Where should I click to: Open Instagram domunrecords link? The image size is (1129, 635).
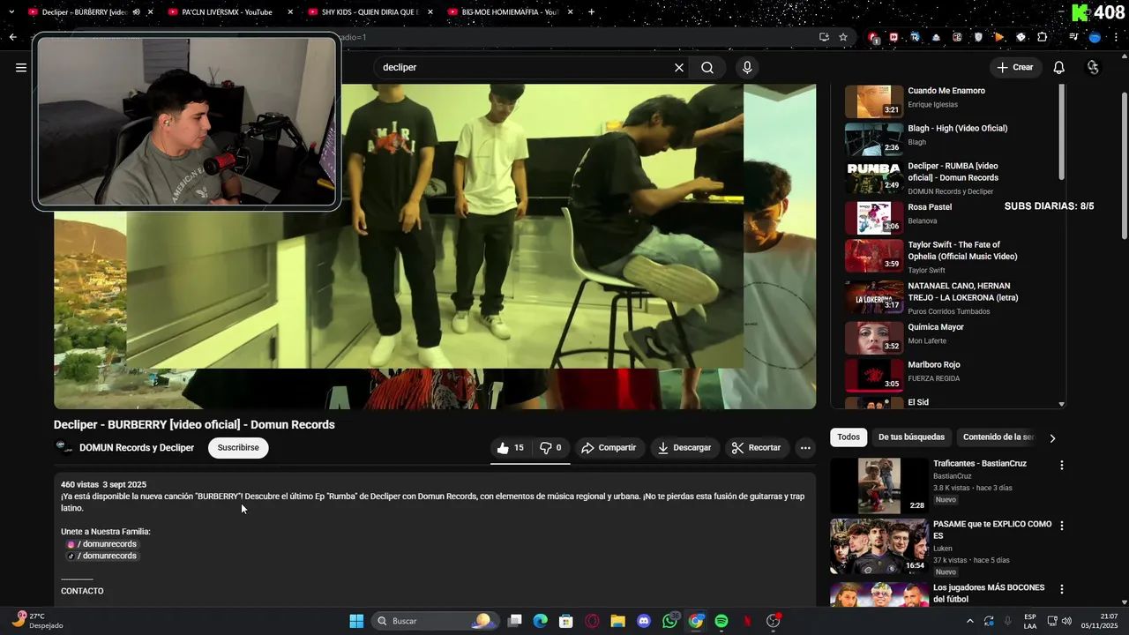(102, 544)
